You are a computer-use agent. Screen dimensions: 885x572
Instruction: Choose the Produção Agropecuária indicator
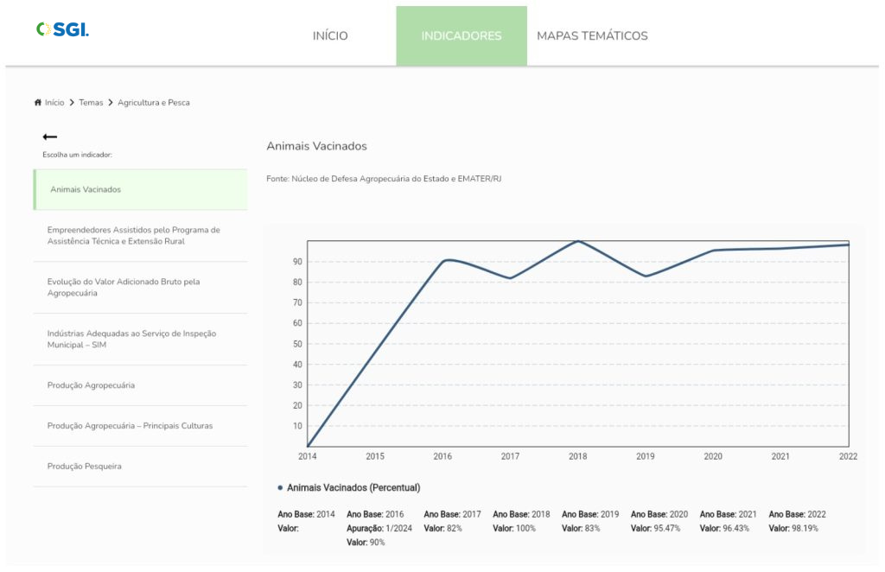[91, 385]
